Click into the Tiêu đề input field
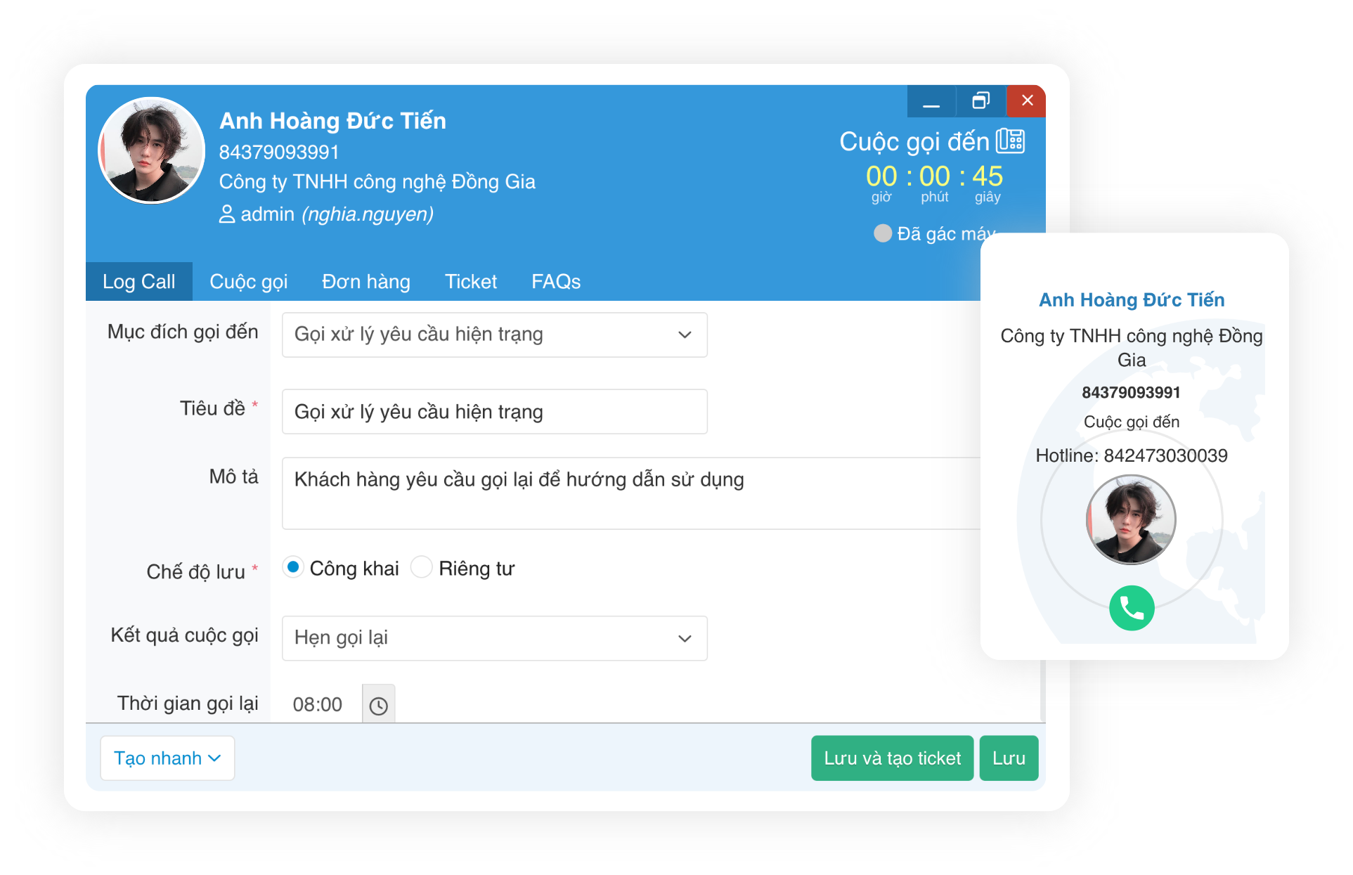This screenshot has height=875, width=1353. [x=494, y=412]
